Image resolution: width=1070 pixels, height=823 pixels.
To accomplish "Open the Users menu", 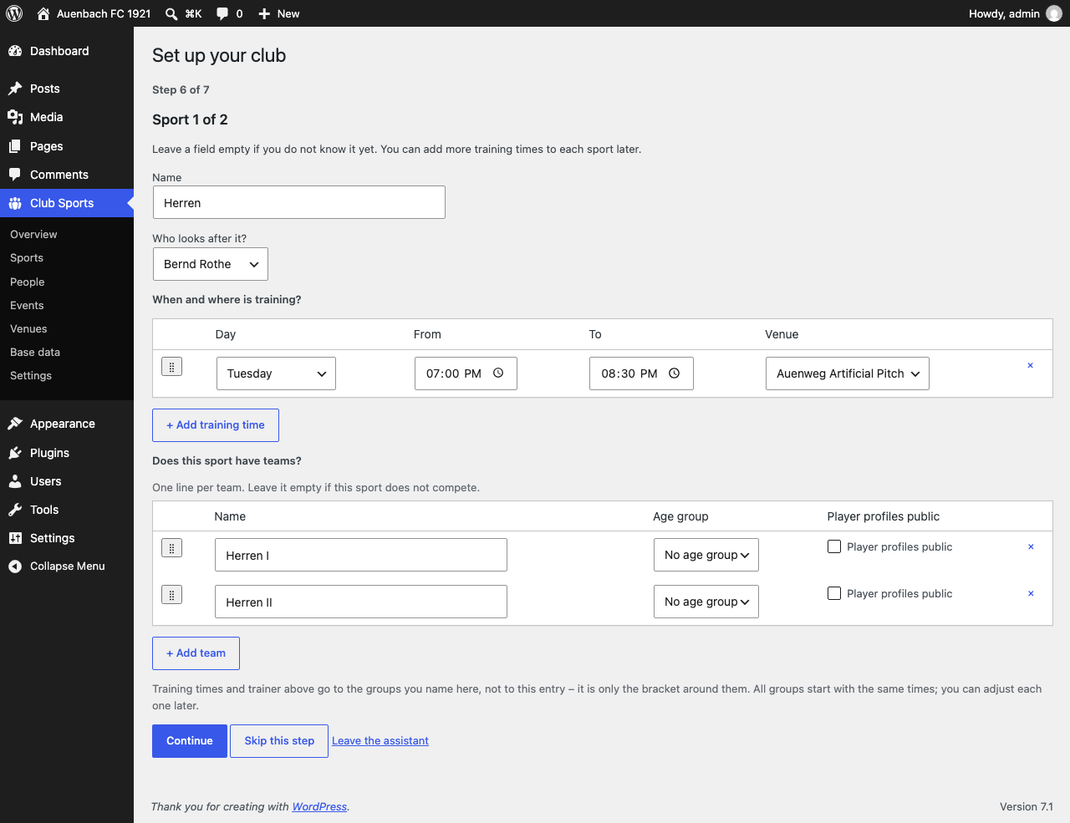I will click(67, 481).
